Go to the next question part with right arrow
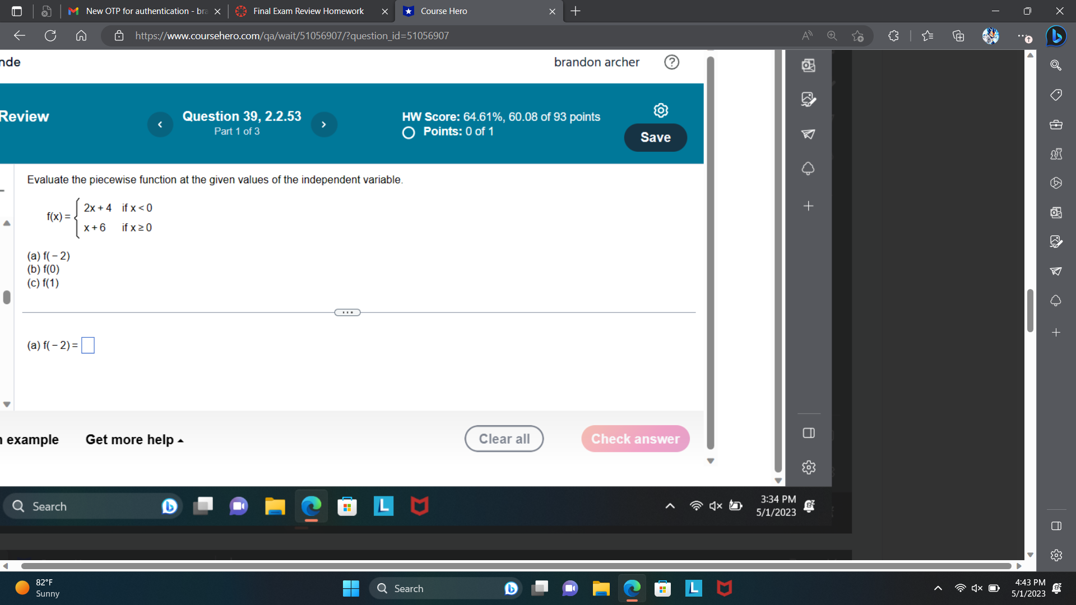 tap(324, 124)
